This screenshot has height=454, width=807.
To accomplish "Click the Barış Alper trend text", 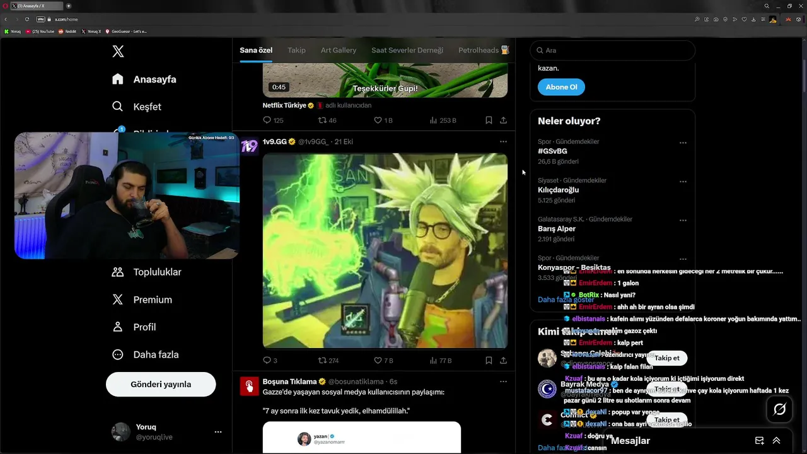I will click(x=557, y=229).
